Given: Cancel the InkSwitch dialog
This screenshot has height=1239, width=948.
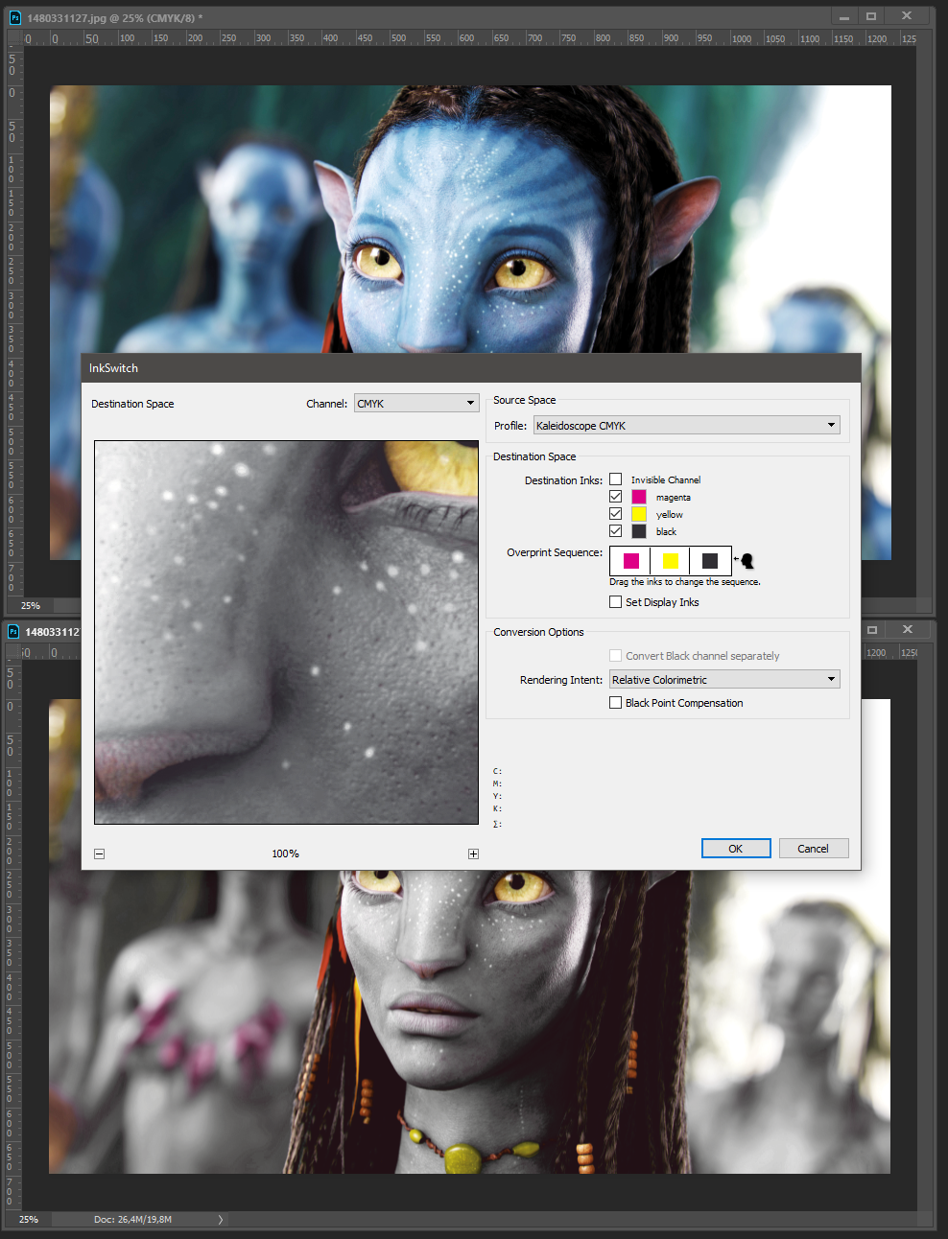Looking at the screenshot, I should tap(814, 849).
